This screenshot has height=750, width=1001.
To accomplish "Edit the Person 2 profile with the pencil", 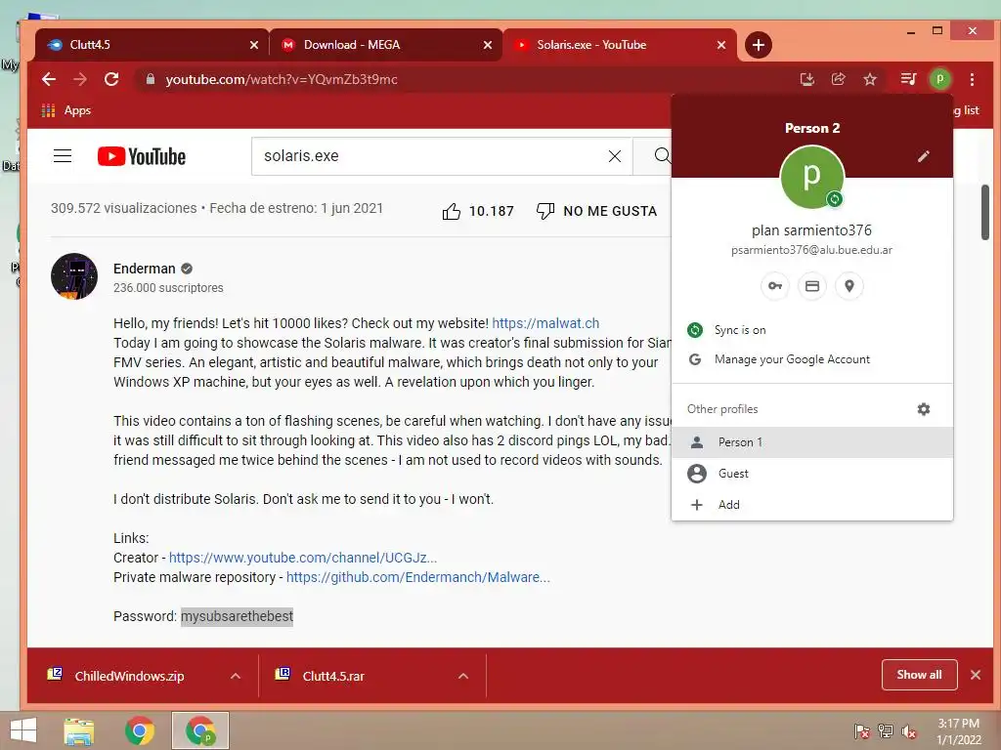I will 923,156.
